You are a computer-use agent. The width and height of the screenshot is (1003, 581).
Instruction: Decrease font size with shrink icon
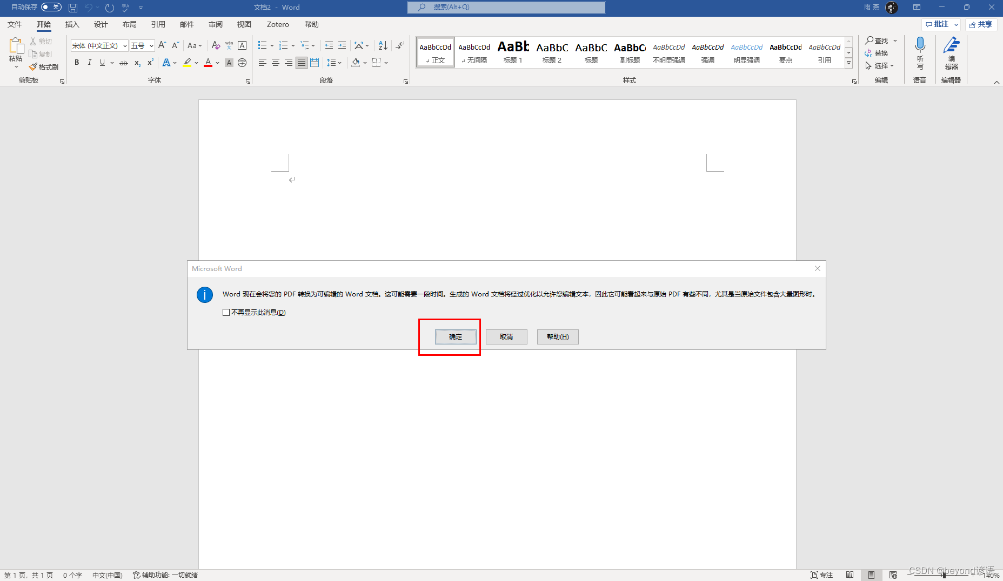click(175, 45)
